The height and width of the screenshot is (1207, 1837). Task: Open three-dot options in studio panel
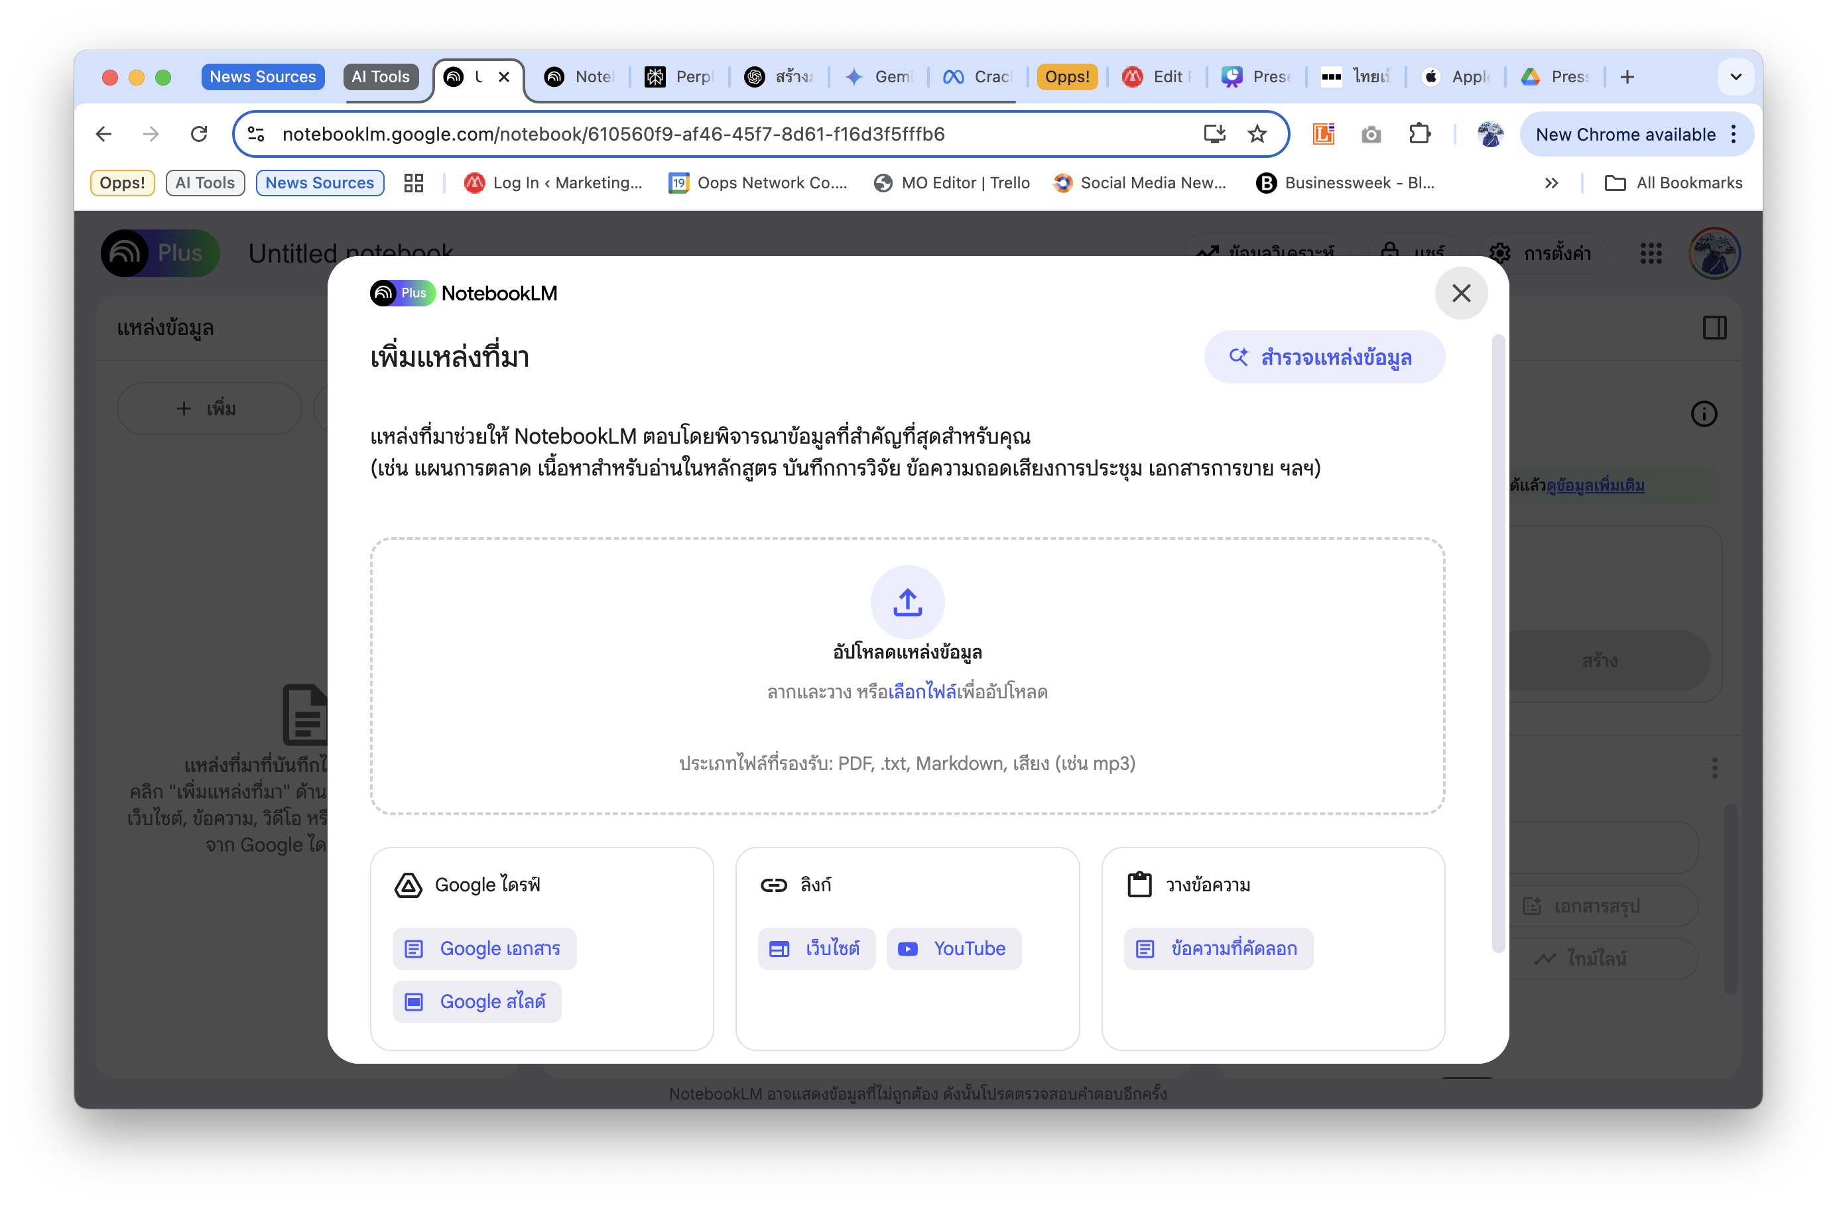[1714, 767]
